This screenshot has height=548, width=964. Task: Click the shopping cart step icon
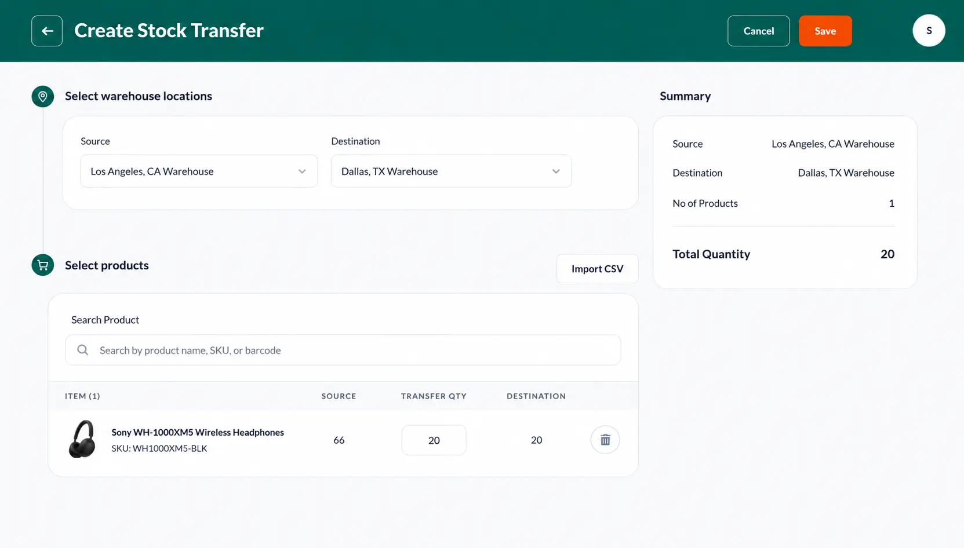43,265
